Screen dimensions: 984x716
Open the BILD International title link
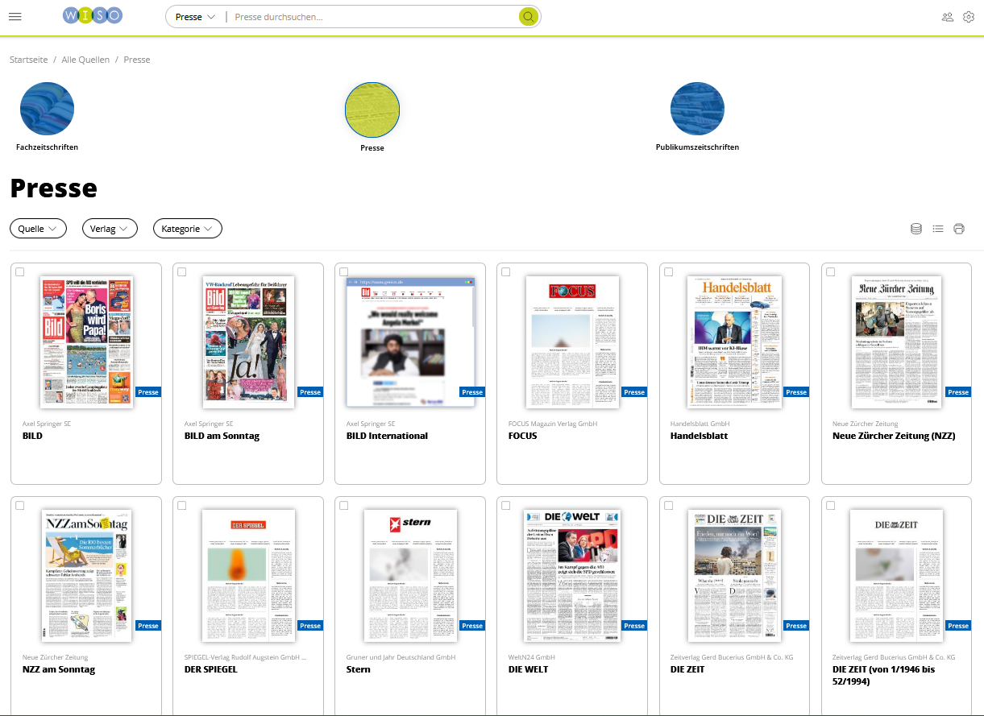(x=388, y=436)
